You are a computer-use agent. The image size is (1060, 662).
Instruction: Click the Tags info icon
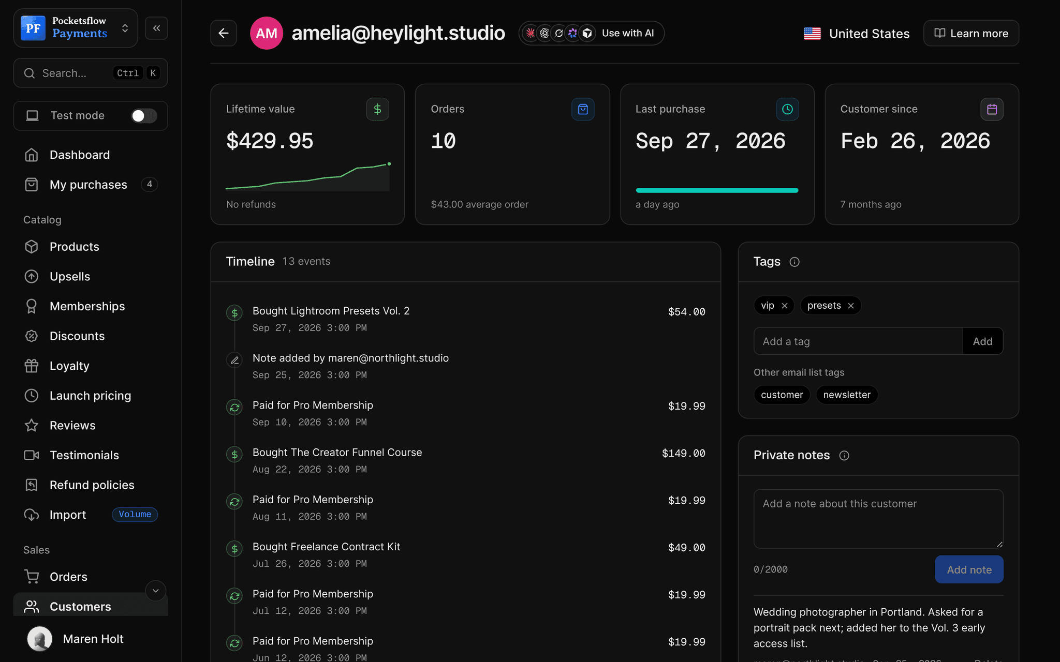794,262
